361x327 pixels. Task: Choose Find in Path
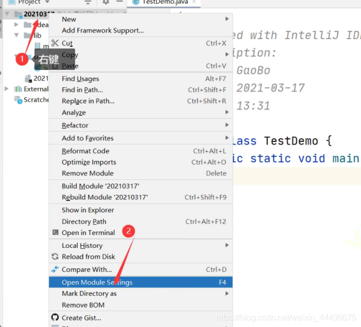pos(141,90)
